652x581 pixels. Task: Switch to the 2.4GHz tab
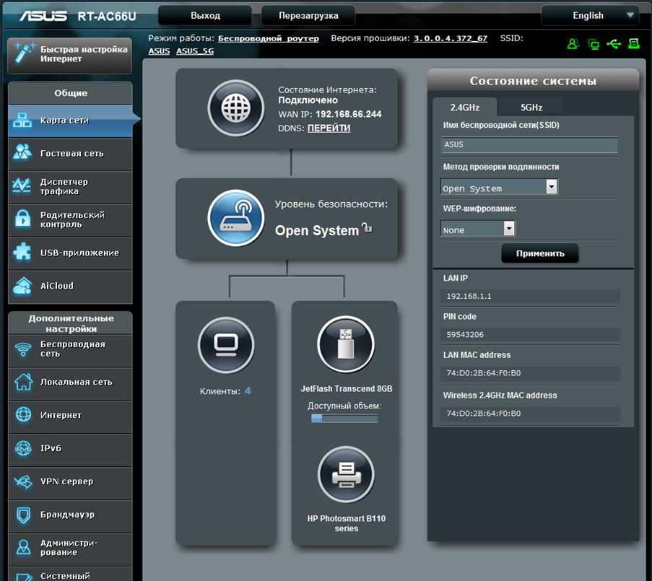coord(465,108)
